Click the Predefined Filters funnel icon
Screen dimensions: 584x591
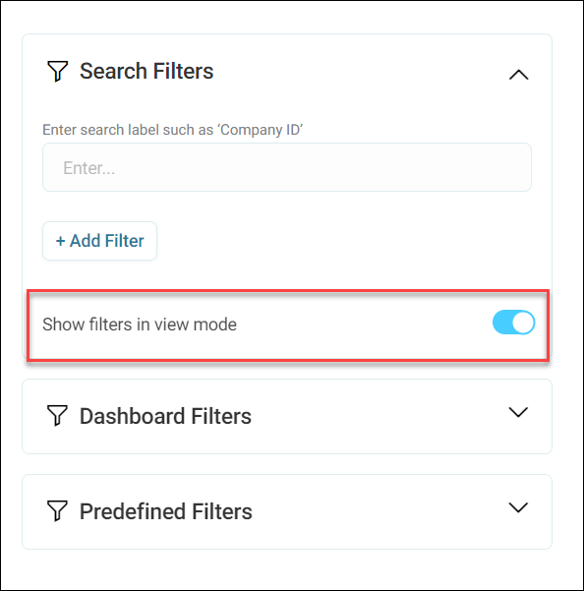[57, 511]
